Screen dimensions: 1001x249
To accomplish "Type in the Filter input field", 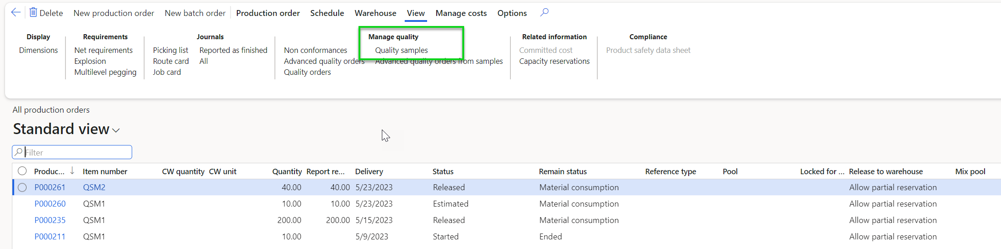I will point(77,152).
